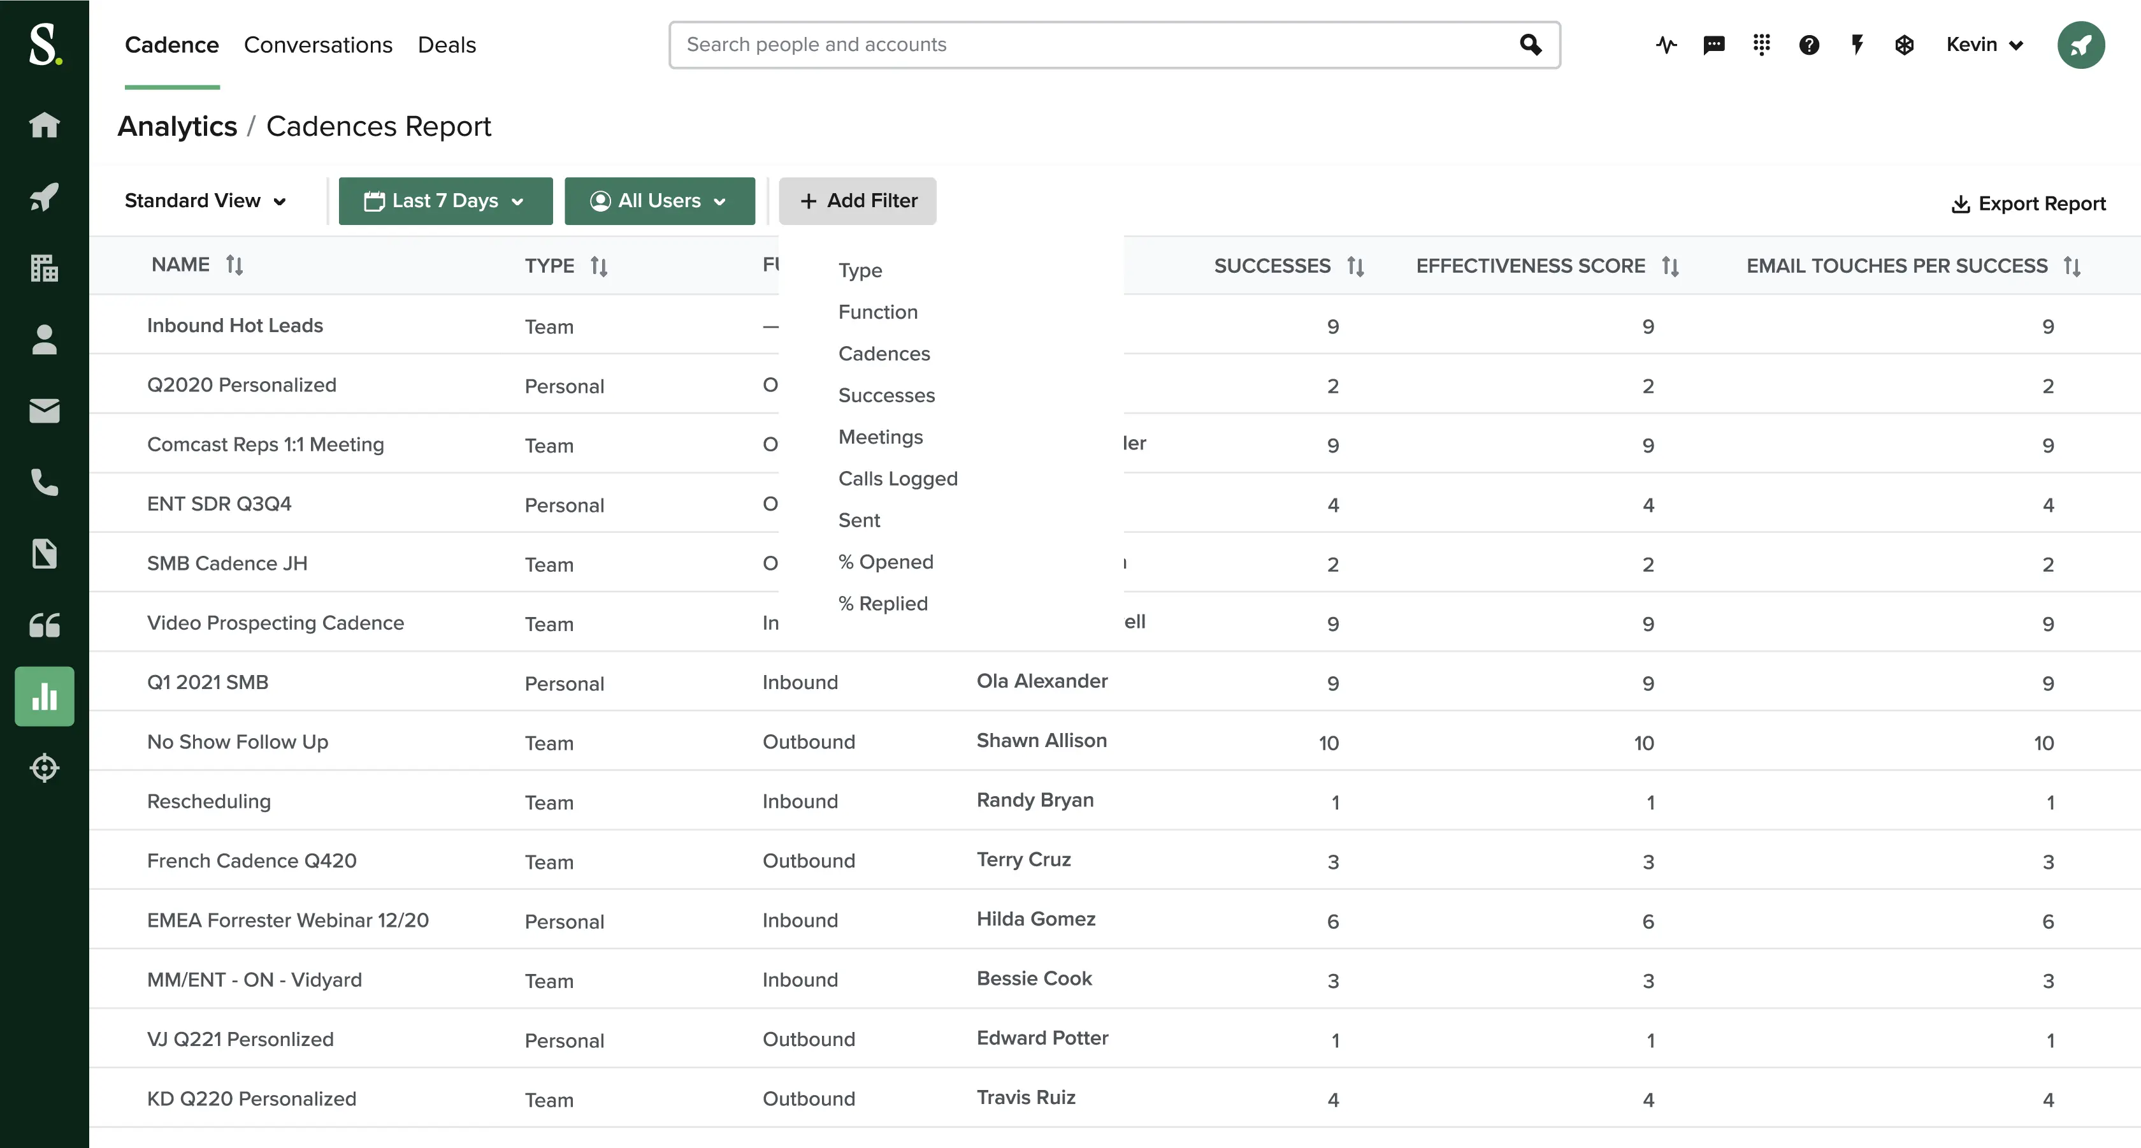Viewport: 2141px width, 1148px height.
Task: Choose Successes in the filter menu
Action: coord(886,395)
